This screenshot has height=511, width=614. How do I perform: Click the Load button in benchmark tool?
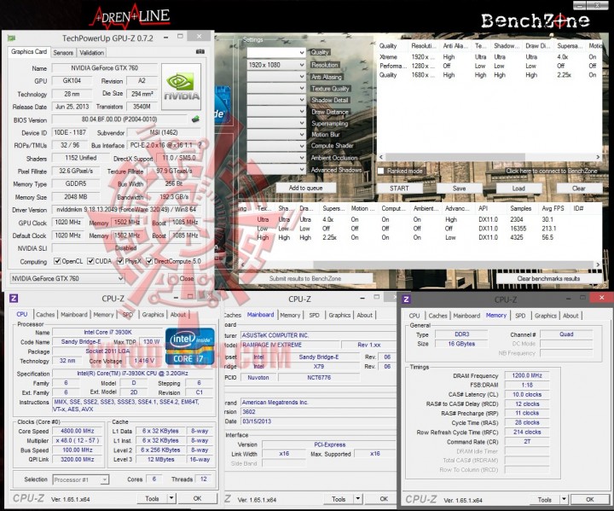(518, 189)
